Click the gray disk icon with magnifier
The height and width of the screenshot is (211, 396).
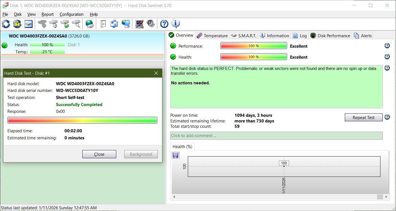tap(76, 24)
